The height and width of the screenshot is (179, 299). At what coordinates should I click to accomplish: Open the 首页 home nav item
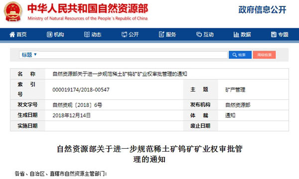pyautogui.click(x=18, y=34)
